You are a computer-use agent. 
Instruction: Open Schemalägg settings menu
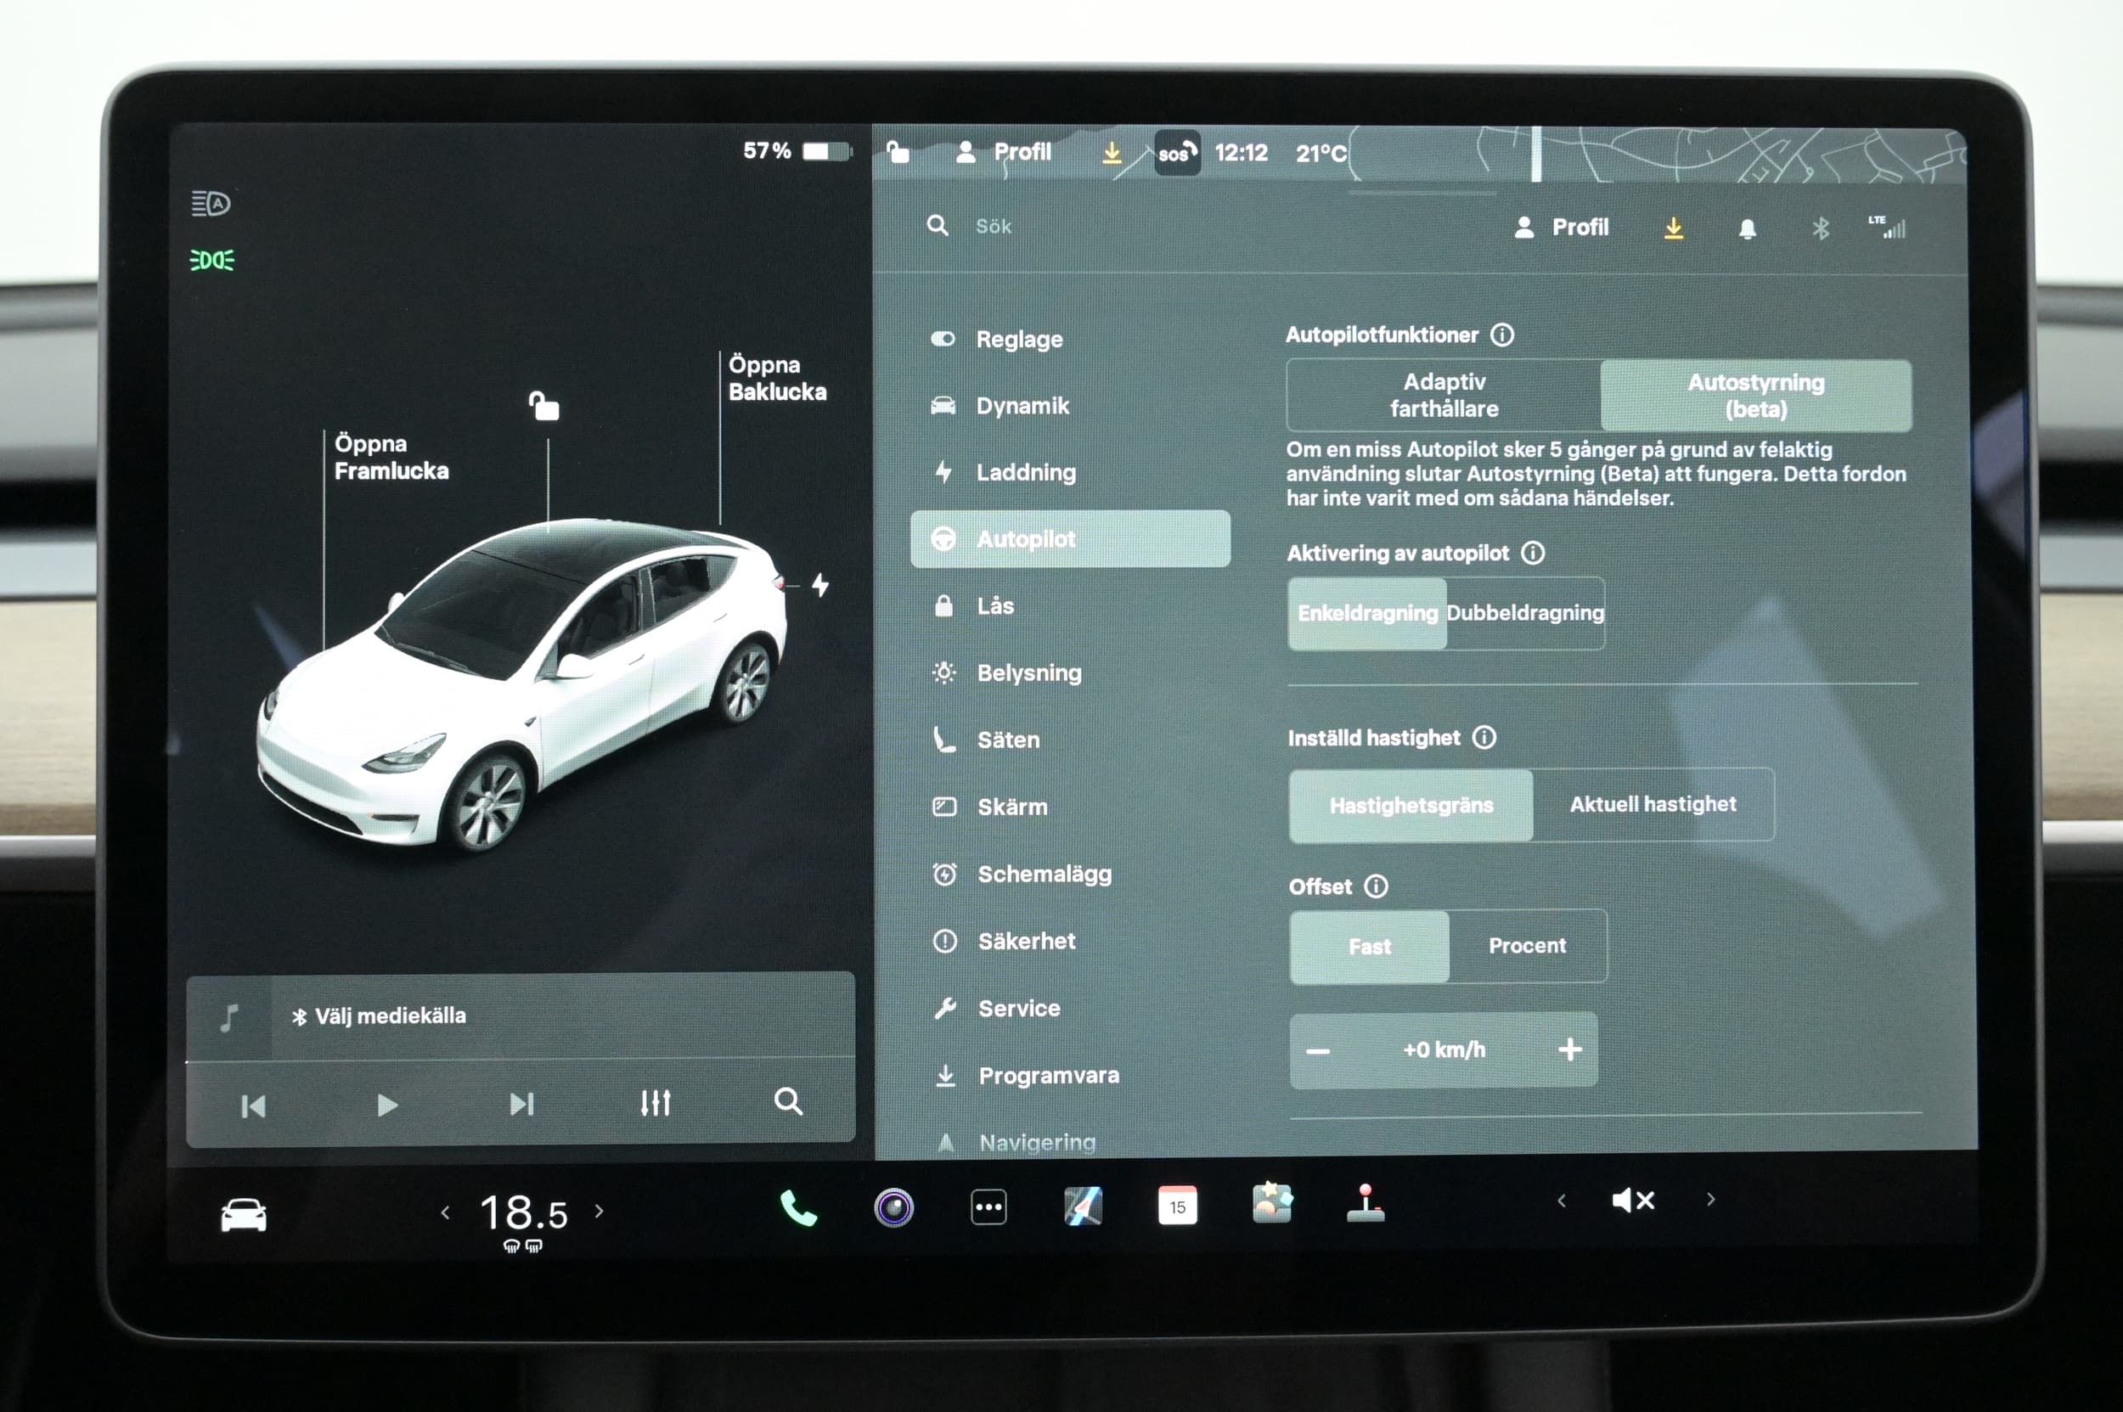pyautogui.click(x=1070, y=875)
